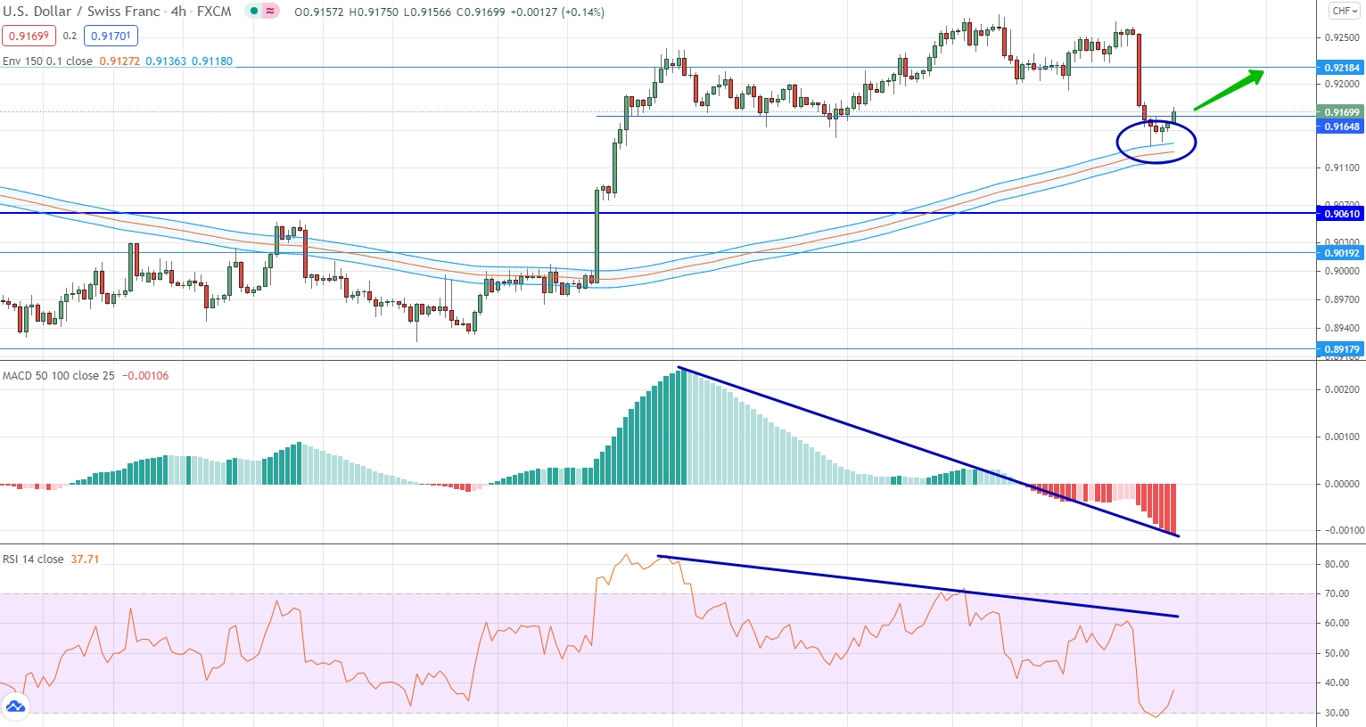1366x727 pixels.
Task: Click the 0.92500 price axis label
Action: (x=1342, y=37)
